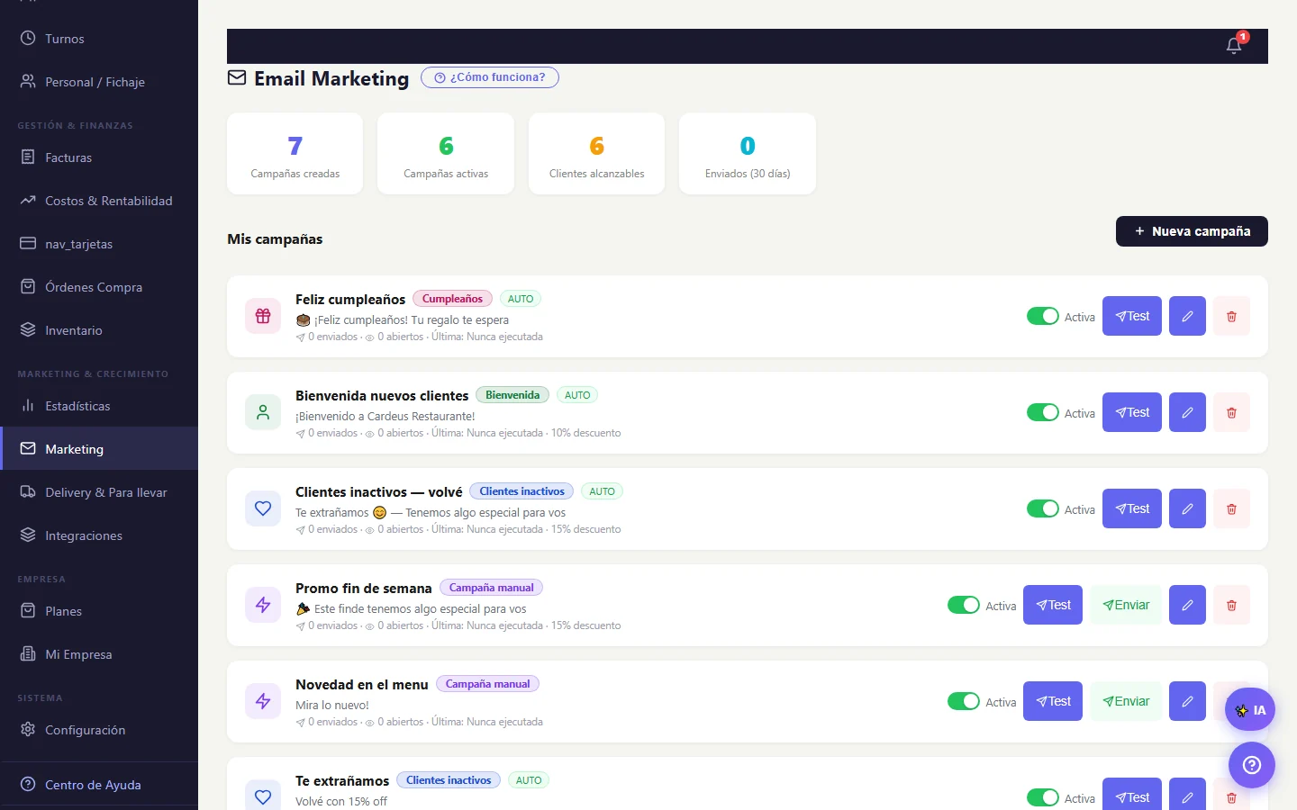Disable the Bienvenida nuevos clientes campaign switch
The width and height of the screenshot is (1297, 810).
1043,412
